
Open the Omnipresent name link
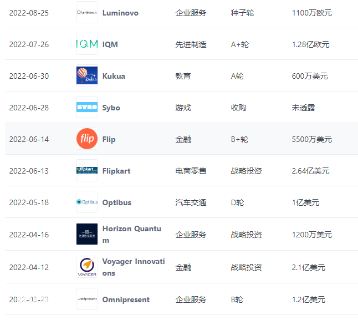[x=126, y=299]
